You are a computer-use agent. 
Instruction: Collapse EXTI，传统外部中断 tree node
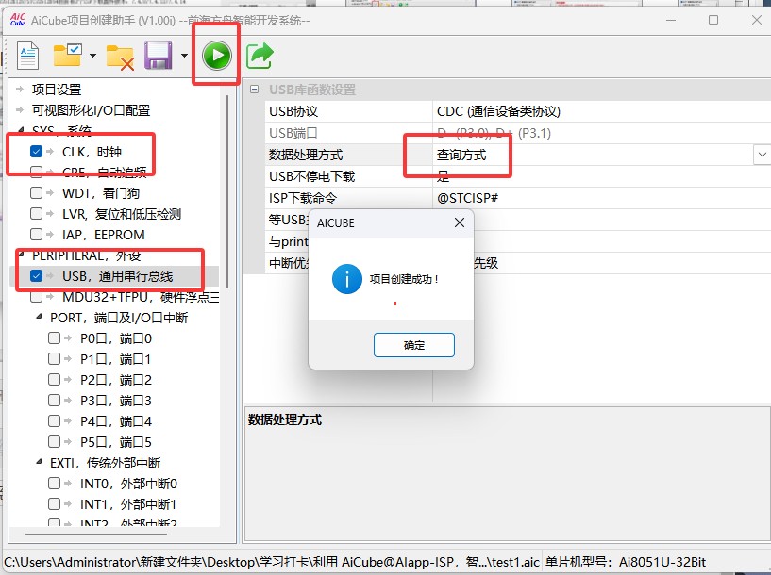39,462
